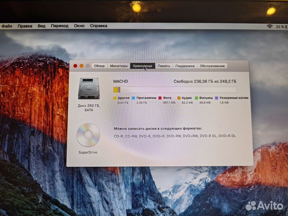
Task: Open the Правка menu
Action: point(25,26)
